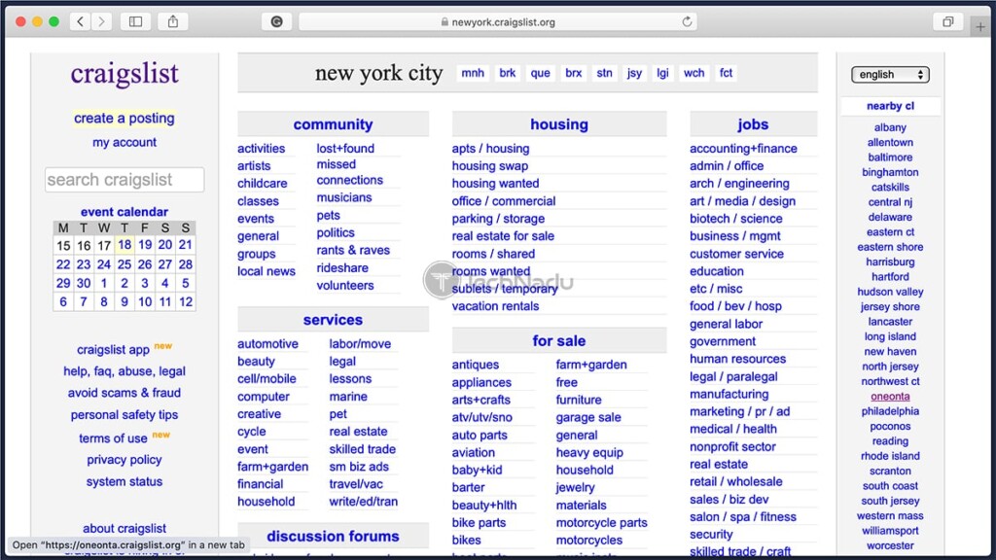Open avoid scams & fraud link

click(x=124, y=393)
